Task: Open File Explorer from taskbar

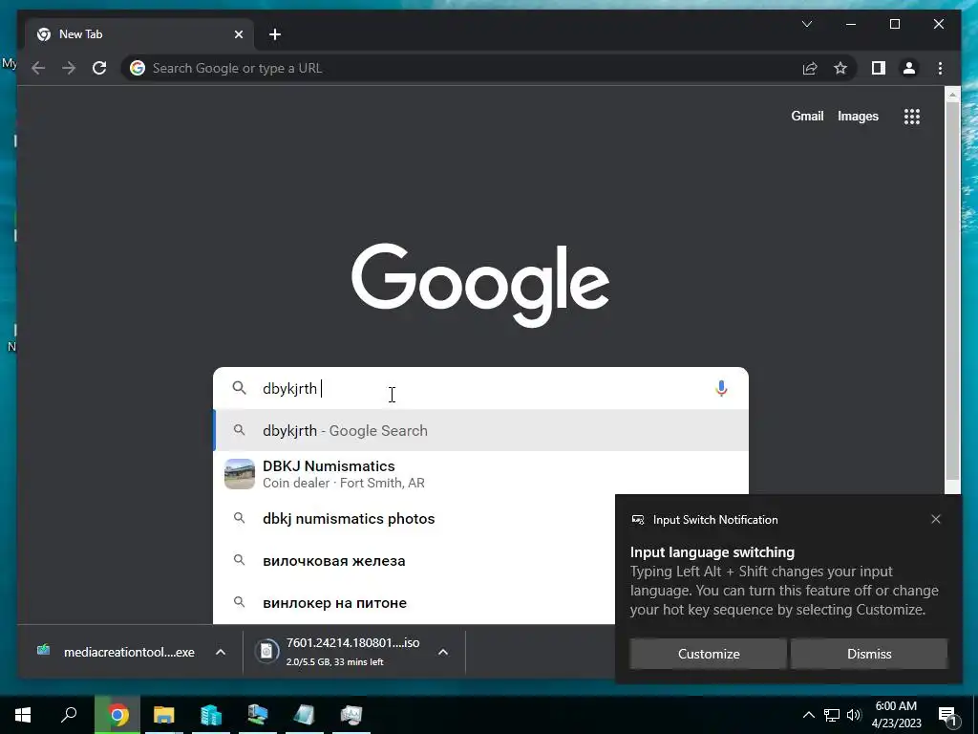Action: 164,715
